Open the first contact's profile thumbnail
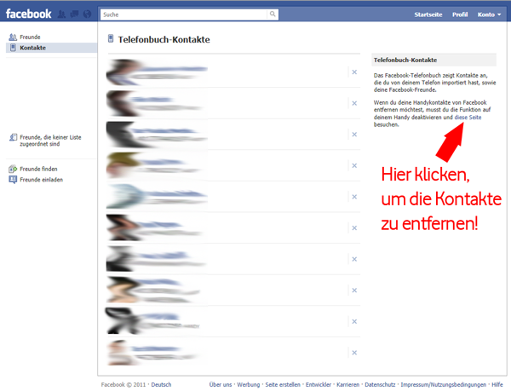The width and height of the screenshot is (511, 391). (x=122, y=73)
